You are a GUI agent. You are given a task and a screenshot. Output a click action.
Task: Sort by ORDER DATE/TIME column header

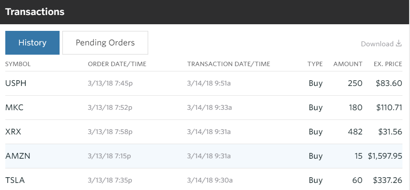pyautogui.click(x=117, y=64)
